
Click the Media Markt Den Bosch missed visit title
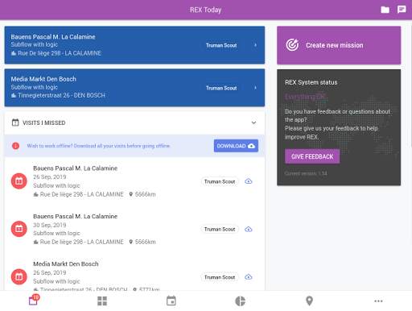point(66,264)
